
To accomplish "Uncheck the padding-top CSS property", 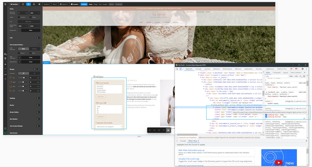I will (266, 115).
